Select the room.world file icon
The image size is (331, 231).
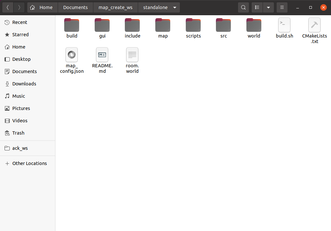pos(132,55)
